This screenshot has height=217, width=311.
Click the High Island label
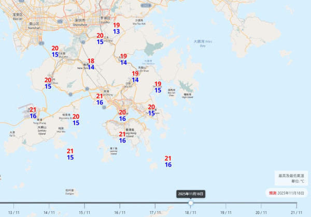188,96
